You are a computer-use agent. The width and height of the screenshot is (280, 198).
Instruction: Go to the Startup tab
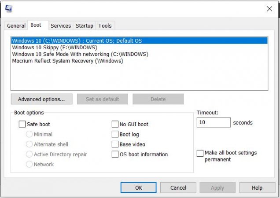(85, 26)
